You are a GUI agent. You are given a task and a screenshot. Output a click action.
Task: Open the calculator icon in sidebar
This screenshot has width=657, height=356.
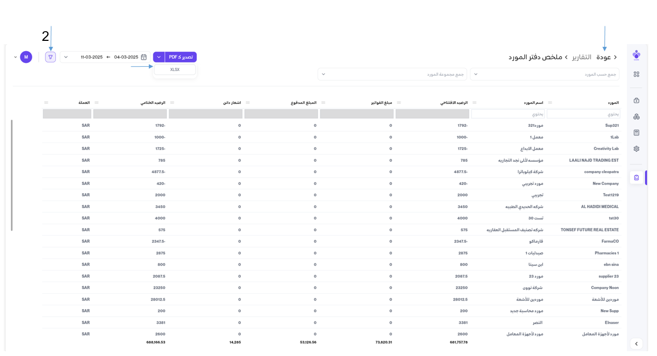point(636,133)
